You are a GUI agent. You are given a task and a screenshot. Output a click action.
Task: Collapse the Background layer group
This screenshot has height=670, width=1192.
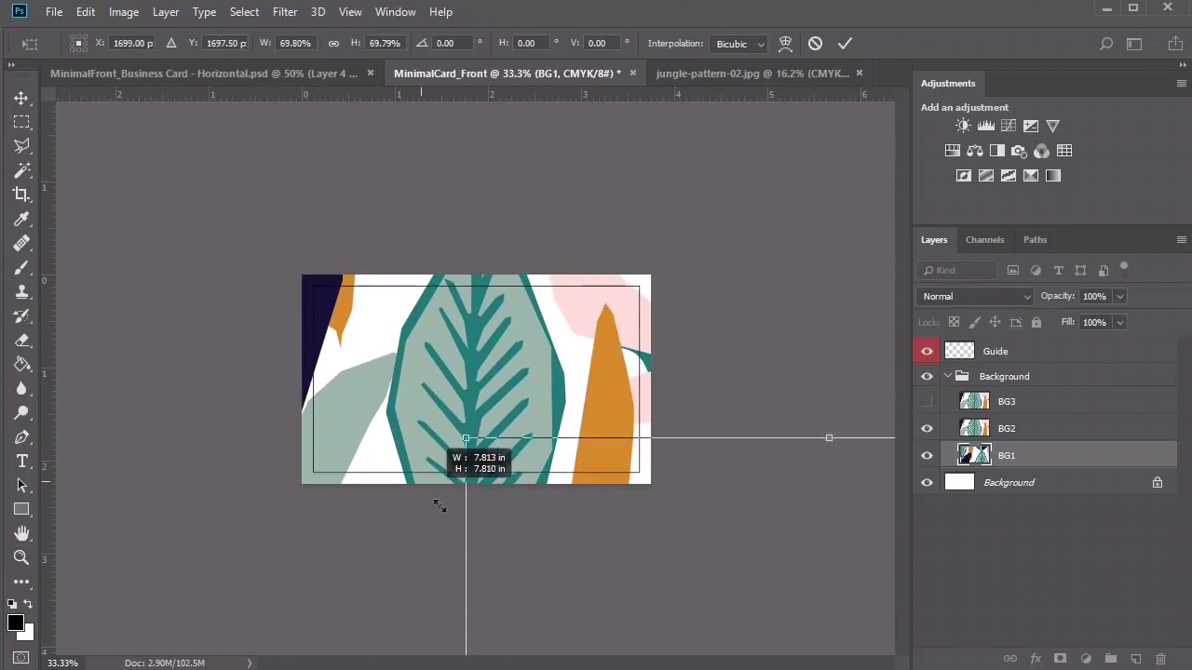(x=948, y=376)
